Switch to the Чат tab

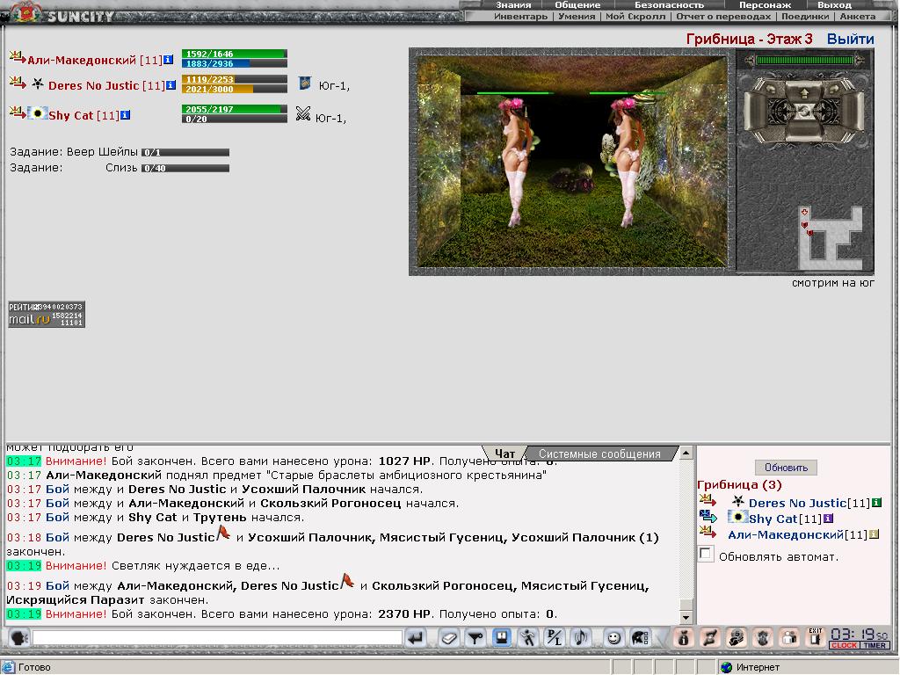(504, 454)
